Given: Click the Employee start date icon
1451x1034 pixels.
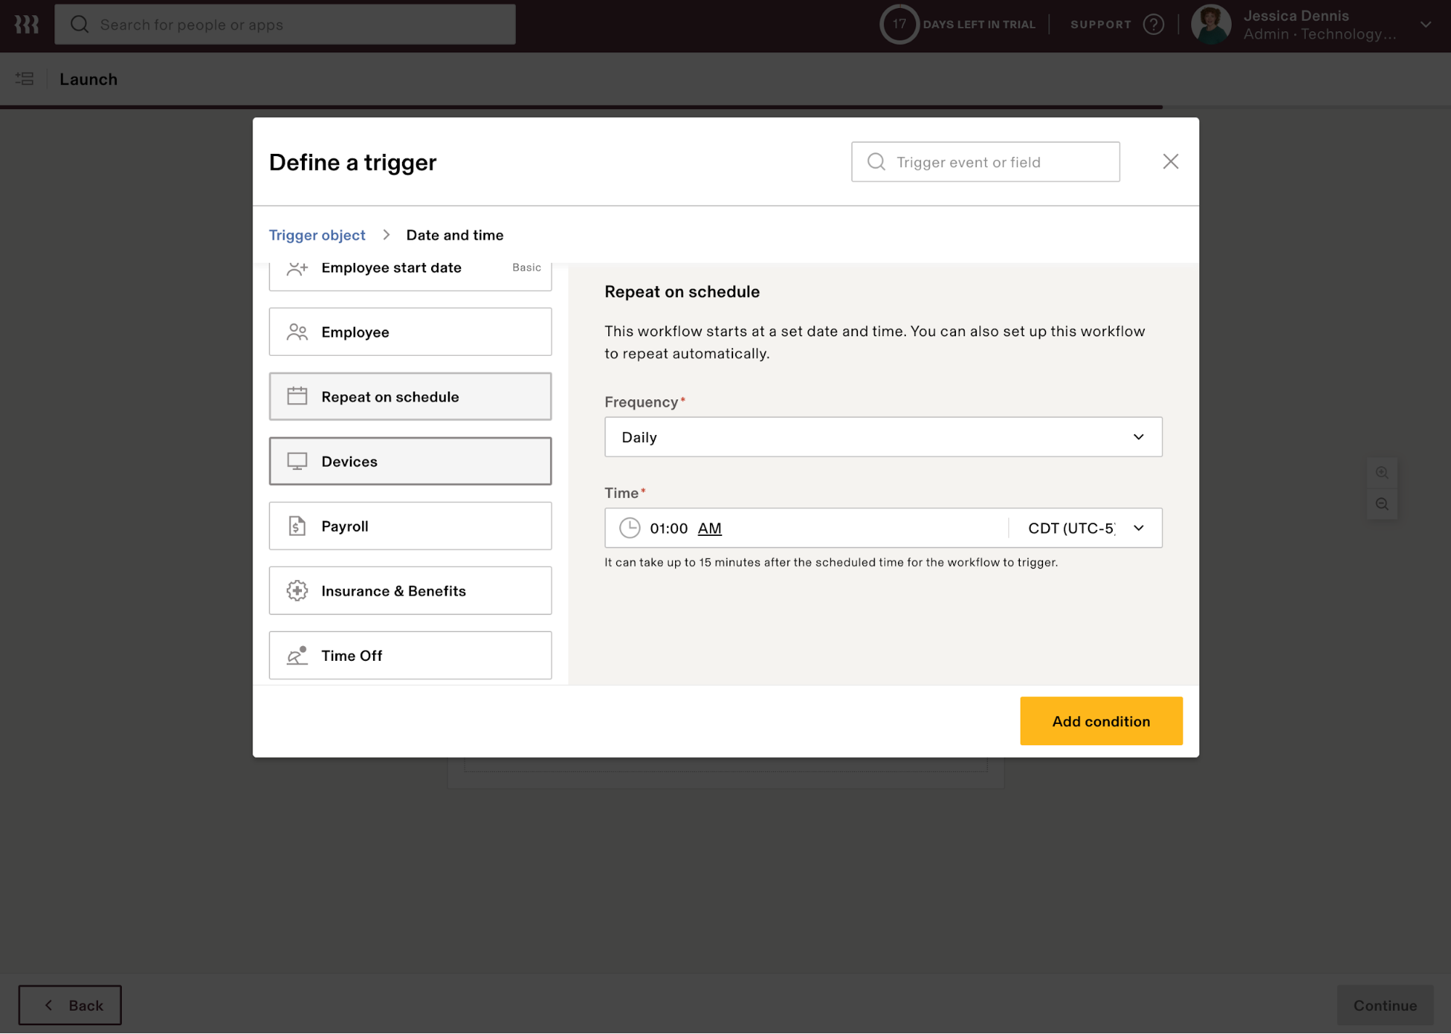Looking at the screenshot, I should 296,266.
